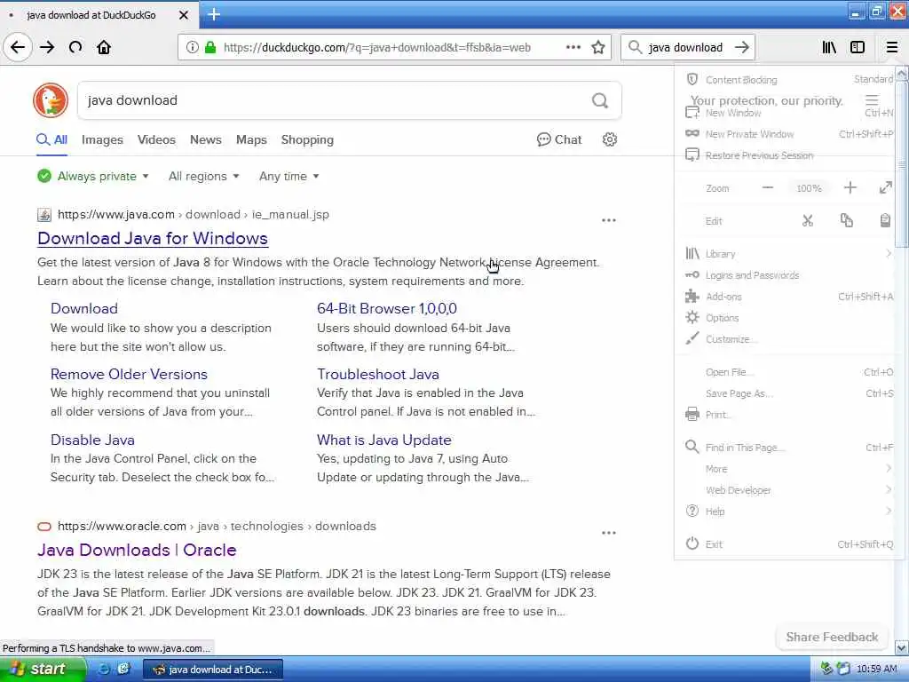Open Options from the menu
The image size is (909, 682).
click(788, 318)
